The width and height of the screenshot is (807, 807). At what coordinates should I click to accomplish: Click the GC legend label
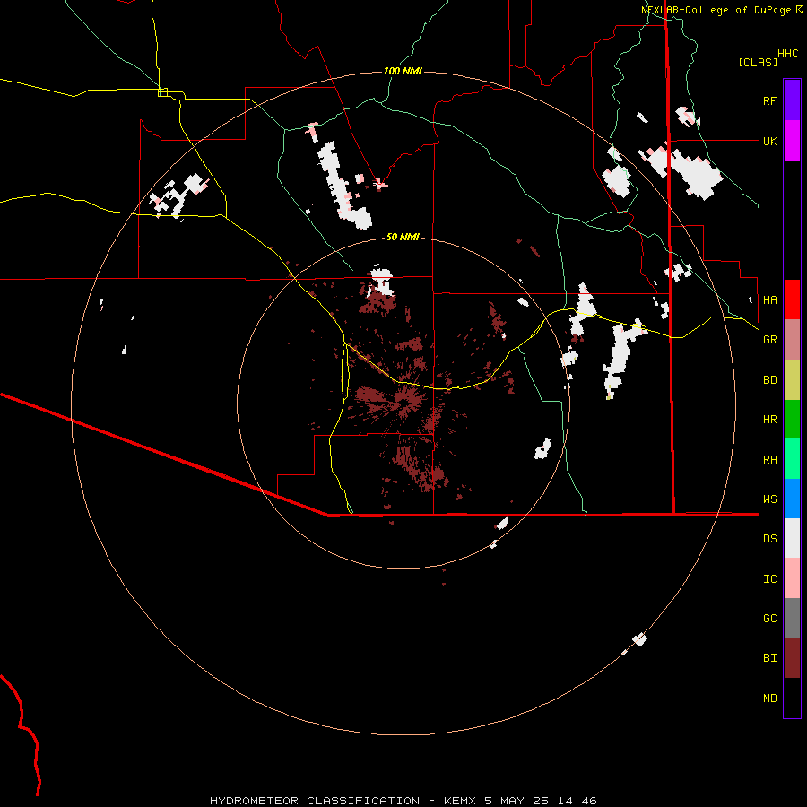pos(769,618)
